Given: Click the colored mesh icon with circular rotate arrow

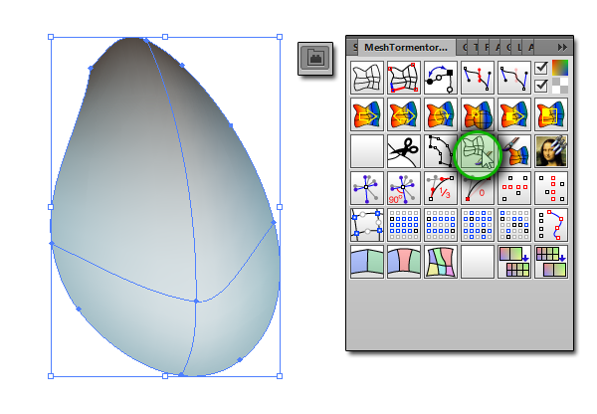Looking at the screenshot, I should click(441, 114).
